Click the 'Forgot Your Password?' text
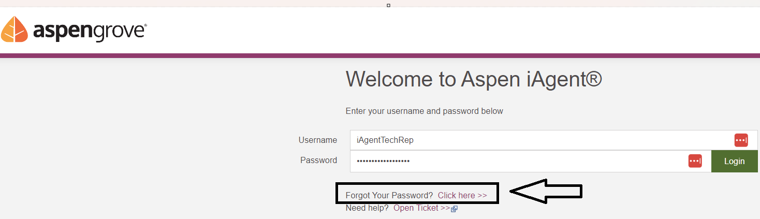Screen dimensions: 760x219 389,195
